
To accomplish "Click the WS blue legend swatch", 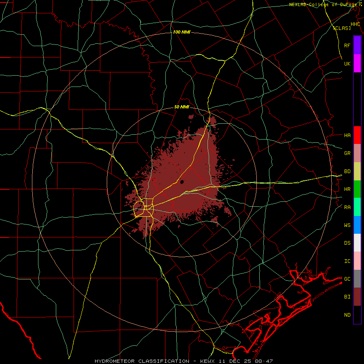I will 357,225.
